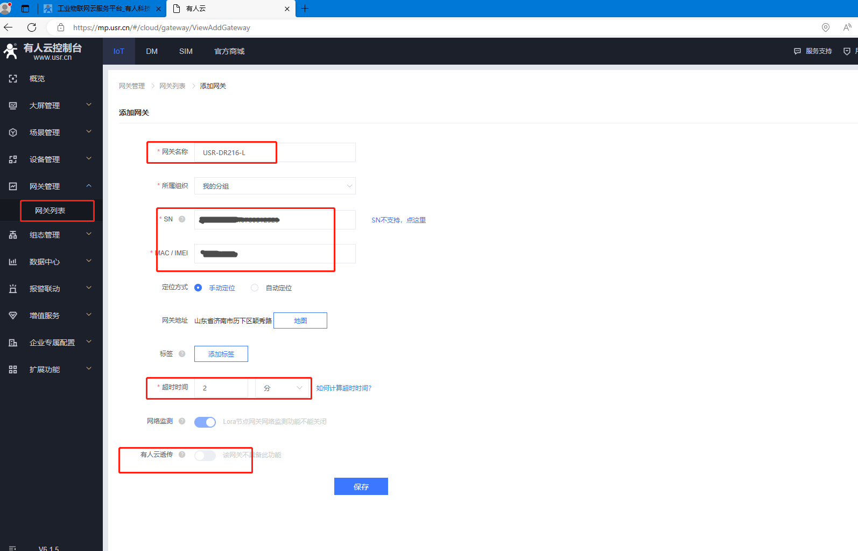Collapse the 网关管理 menu
The width and height of the screenshot is (858, 551).
tap(89, 186)
